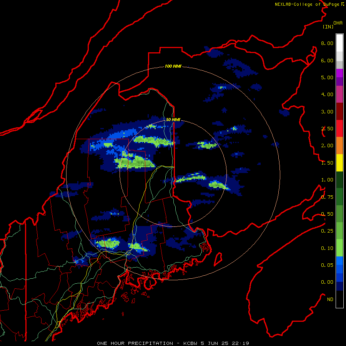
Task: Click the 6.00 legend value
Action: 327,60
